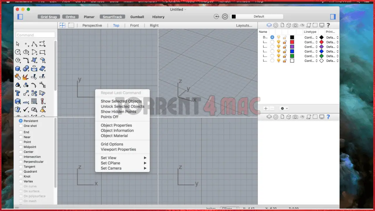Viewport: 375px width, 211px height.
Task: Click the Help question mark panel icon
Action: [328, 25]
